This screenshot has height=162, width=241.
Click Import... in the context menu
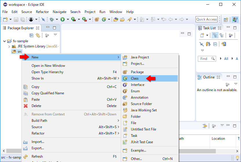point(72,142)
